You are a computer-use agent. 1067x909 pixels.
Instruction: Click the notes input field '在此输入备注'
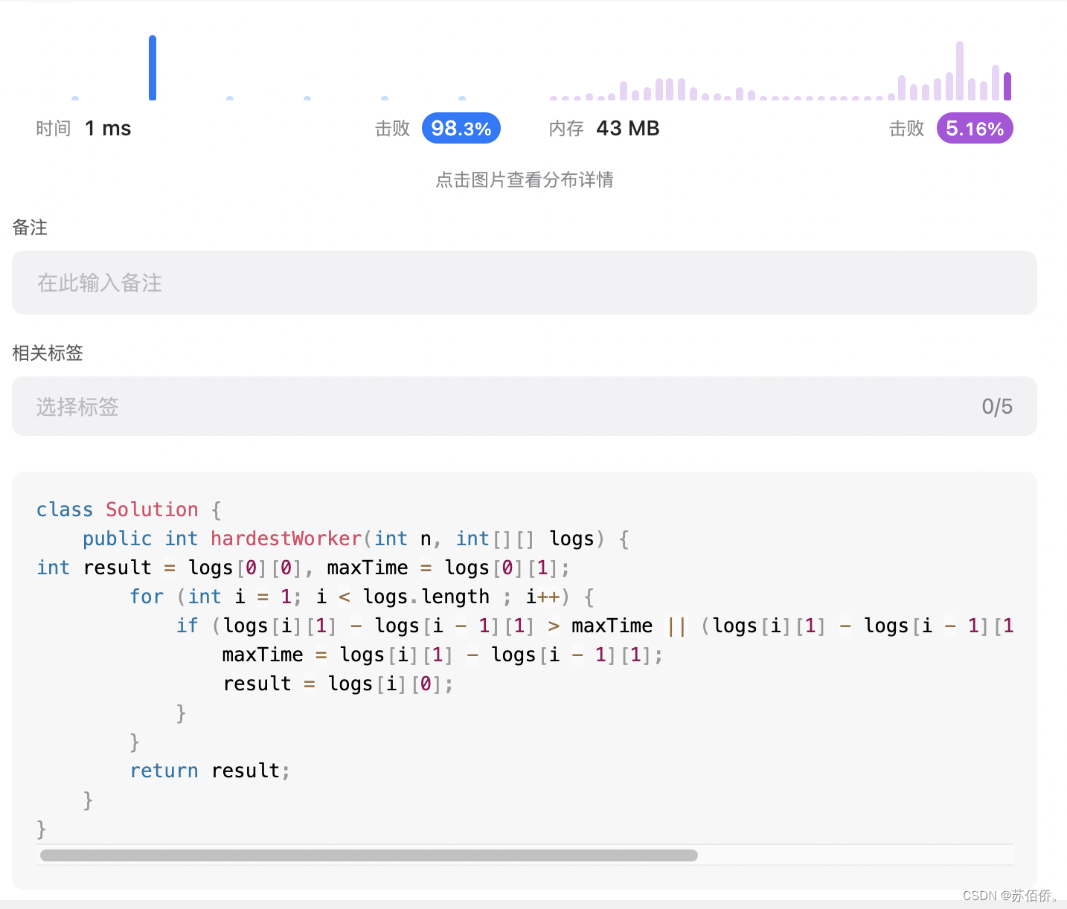[524, 283]
